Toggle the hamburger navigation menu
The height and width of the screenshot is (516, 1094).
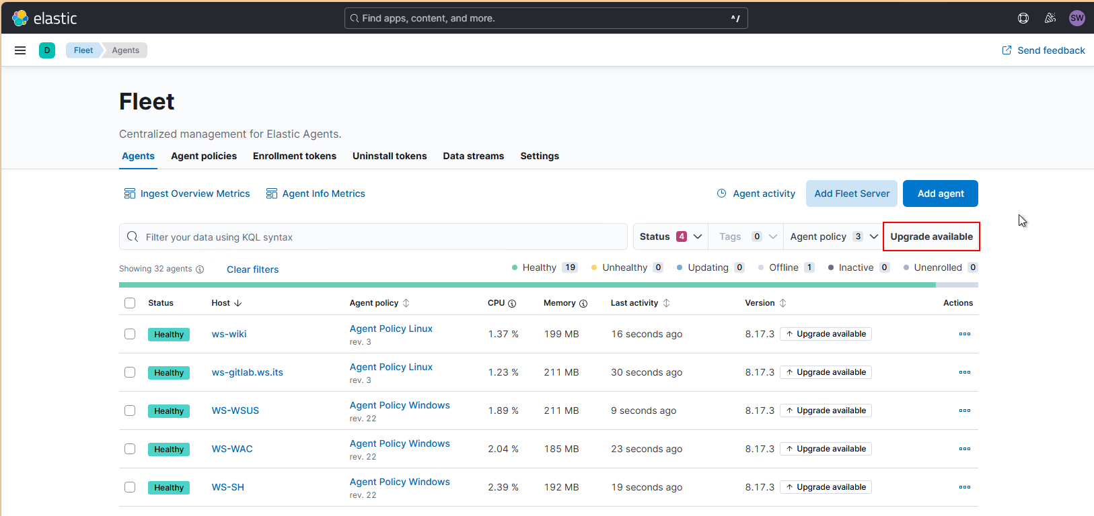(20, 50)
